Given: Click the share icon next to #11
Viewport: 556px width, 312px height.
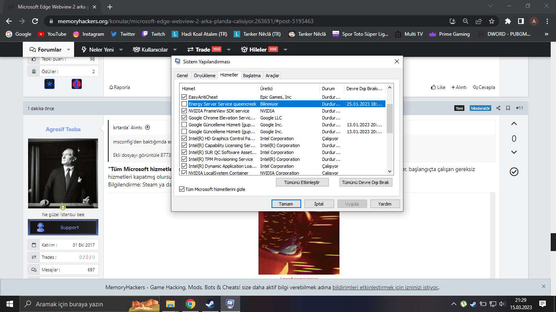Looking at the screenshot, I should click(x=499, y=108).
